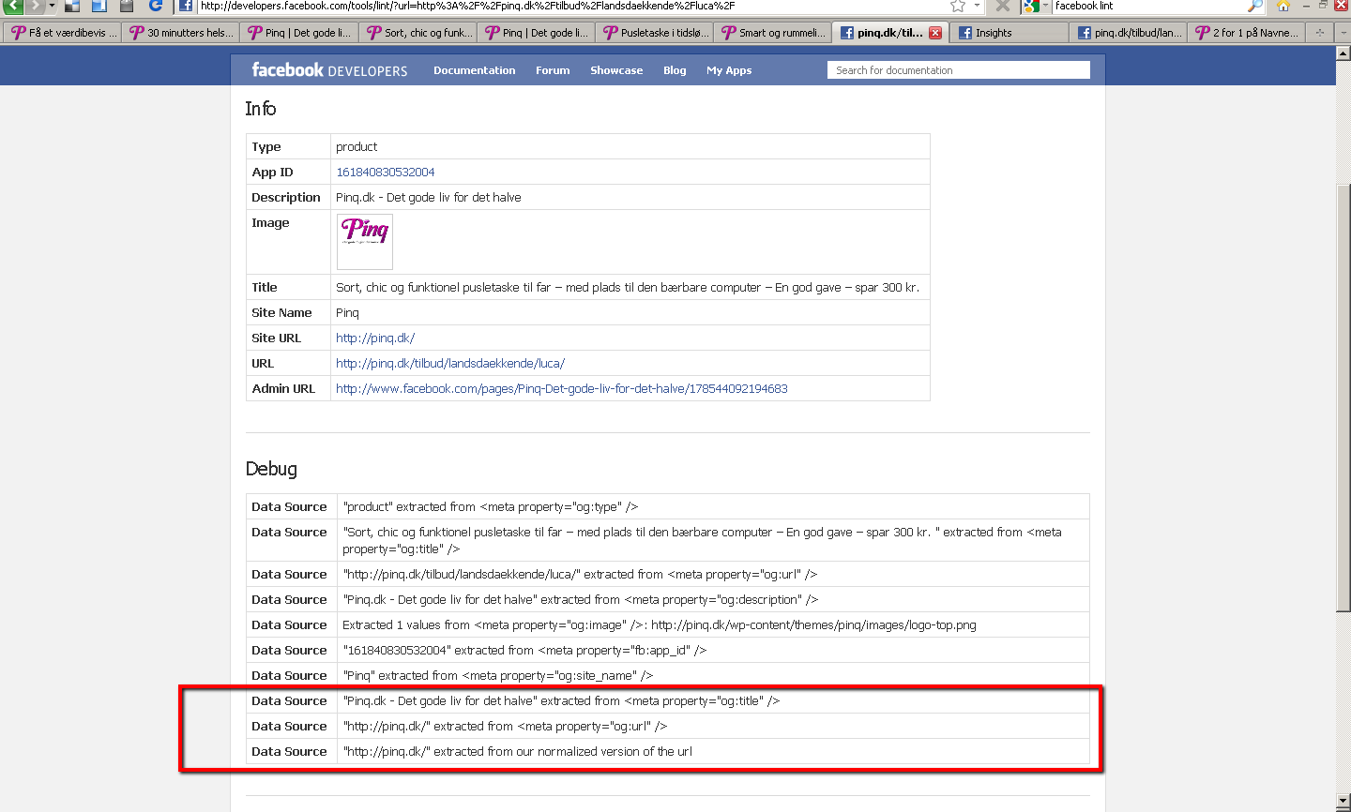Click the facebook DEVELOPERS logo
The height and width of the screenshot is (812, 1351).
329,70
